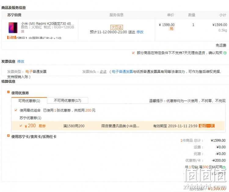The width and height of the screenshot is (229, 192).
Task: Open the 小米 Redmi K20骁龙730 product title
Action: [47, 23]
